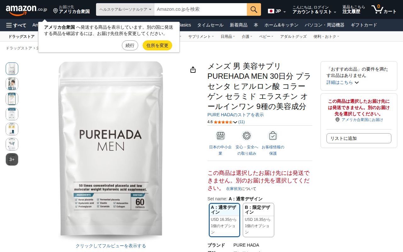403x252 pixels.
Task: Open the PURE HADAのストアを表示 link
Action: point(236,115)
